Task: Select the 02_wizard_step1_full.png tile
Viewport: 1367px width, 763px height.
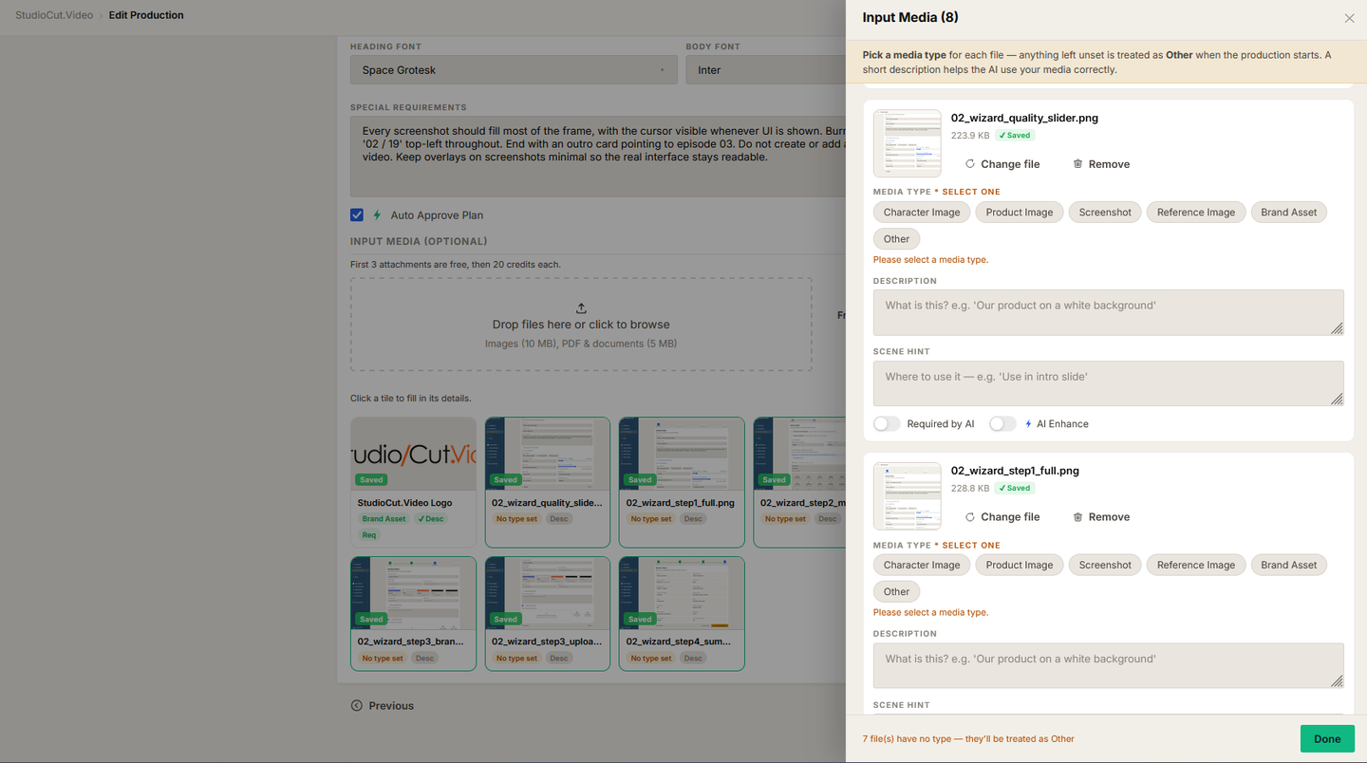Action: click(682, 482)
